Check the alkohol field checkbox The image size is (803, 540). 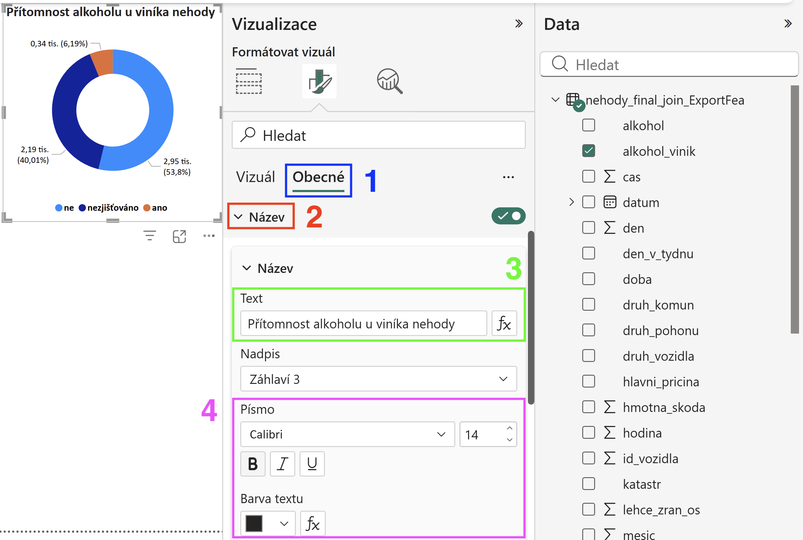[x=588, y=125]
